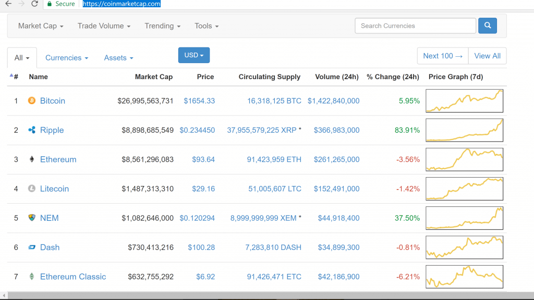Click the Ripple logo icon
The image size is (534, 300).
point(31,130)
